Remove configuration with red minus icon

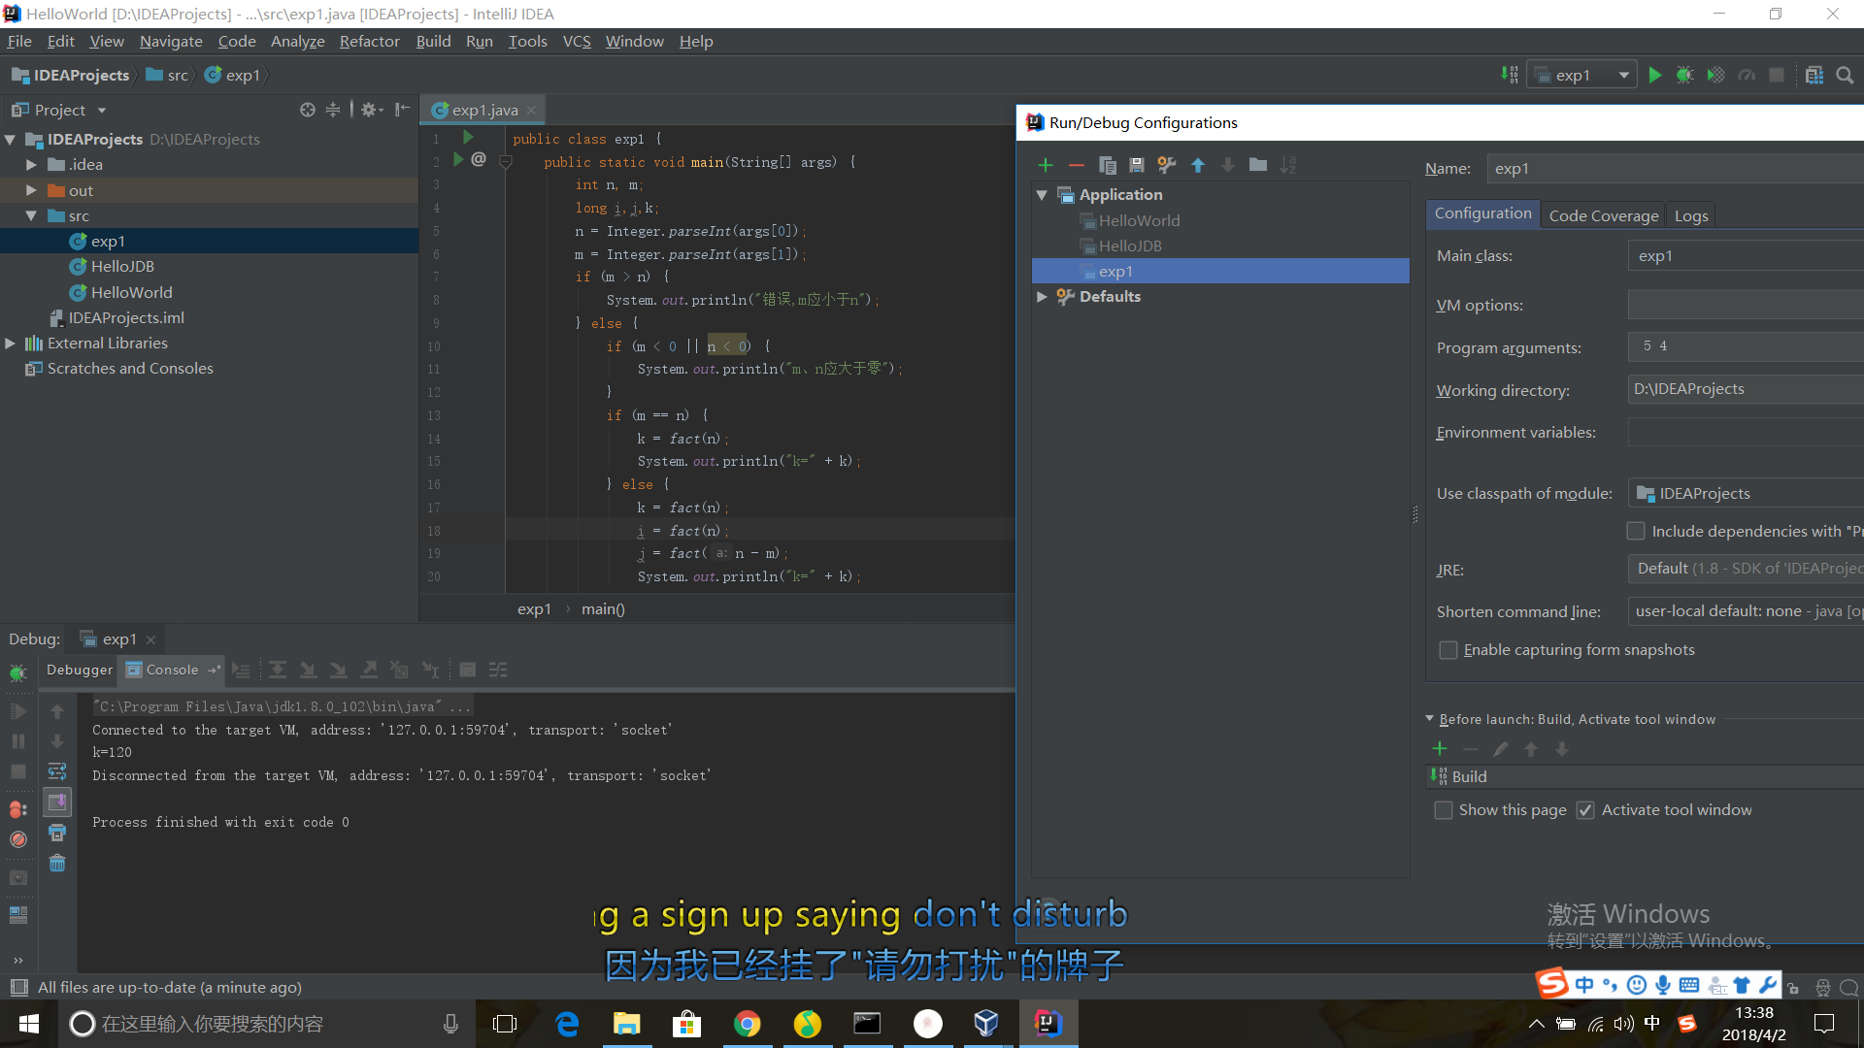1076,165
